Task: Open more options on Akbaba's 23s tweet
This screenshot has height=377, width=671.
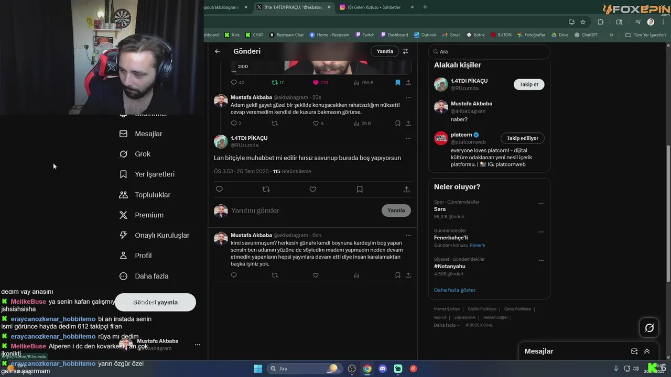Action: tap(408, 97)
